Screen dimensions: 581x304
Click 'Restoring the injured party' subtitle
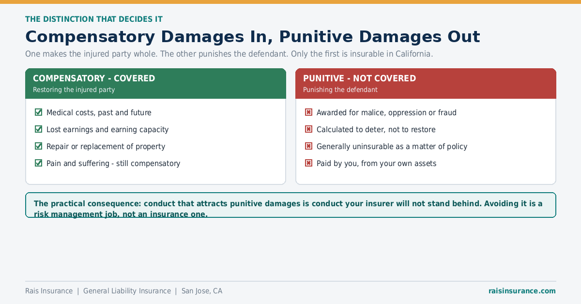tap(74, 90)
